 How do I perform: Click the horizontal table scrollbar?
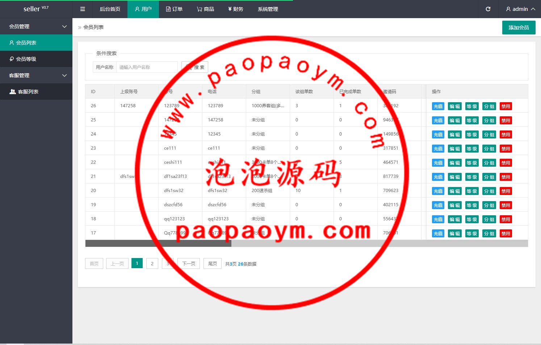click(158, 244)
